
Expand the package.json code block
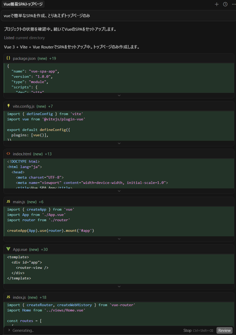tap(119, 96)
